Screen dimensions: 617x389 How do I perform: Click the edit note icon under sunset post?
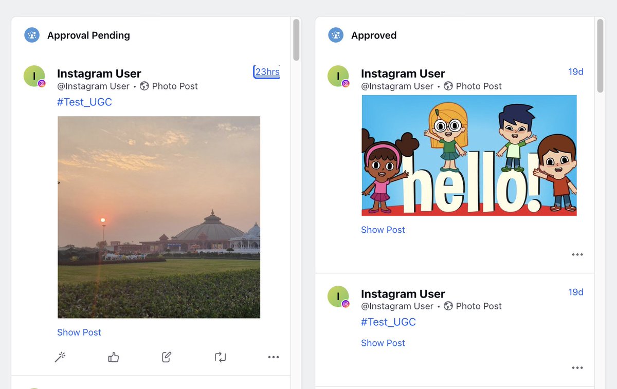[x=167, y=357]
